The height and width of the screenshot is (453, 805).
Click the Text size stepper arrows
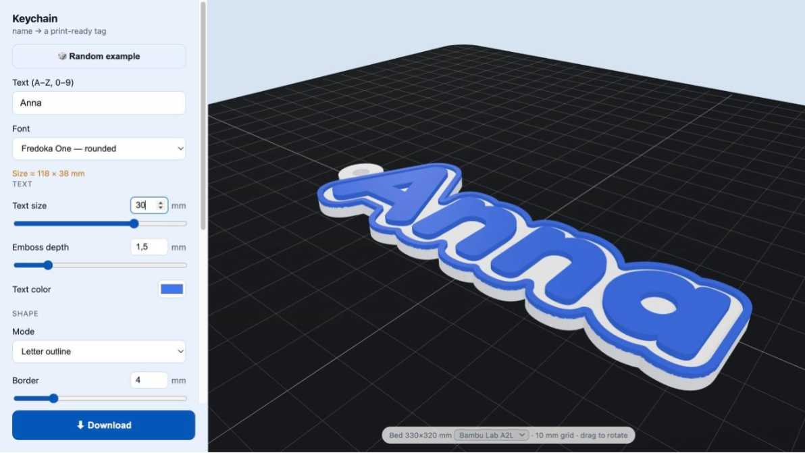coord(161,205)
